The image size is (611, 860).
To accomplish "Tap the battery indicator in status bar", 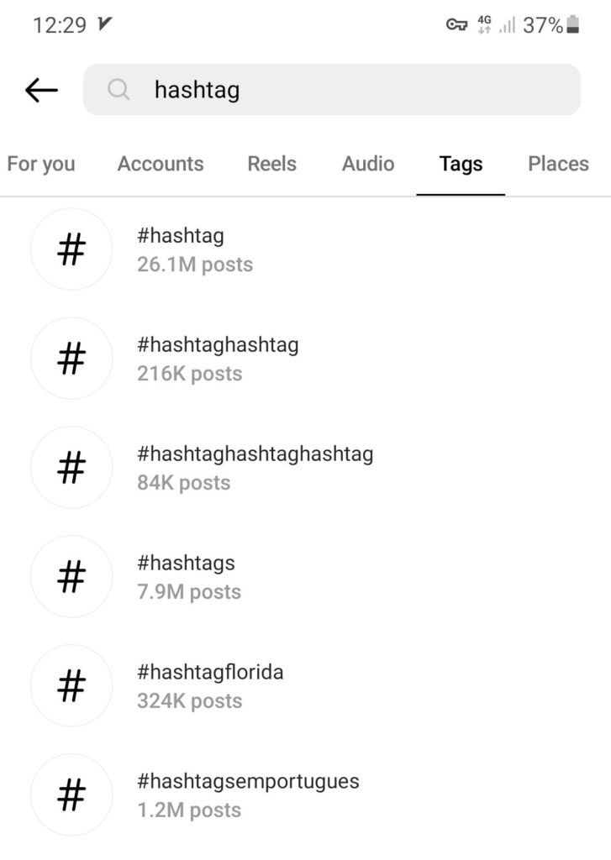I will [x=572, y=24].
